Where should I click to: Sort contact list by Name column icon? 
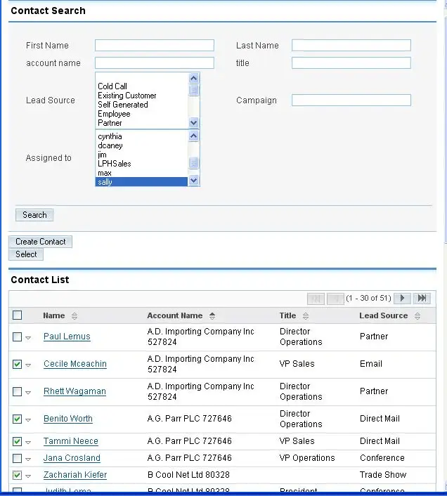click(x=74, y=315)
